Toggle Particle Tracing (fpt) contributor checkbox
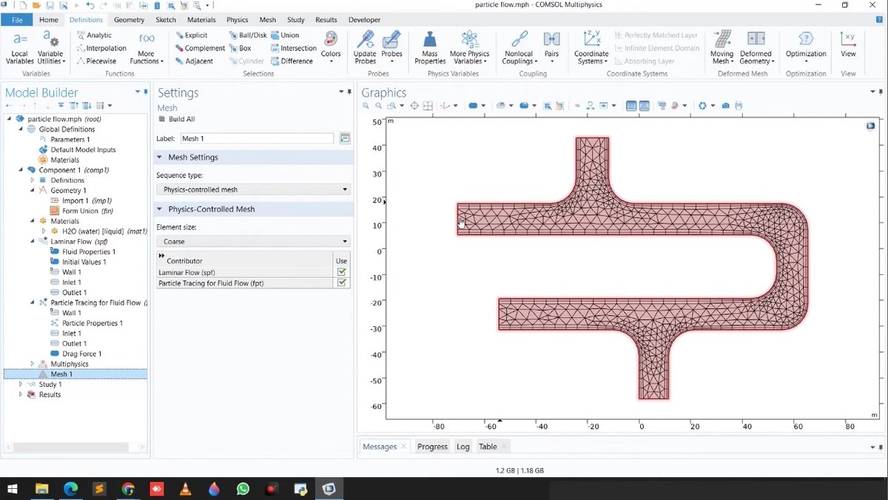Screen dimensions: 888x500 (x=342, y=283)
